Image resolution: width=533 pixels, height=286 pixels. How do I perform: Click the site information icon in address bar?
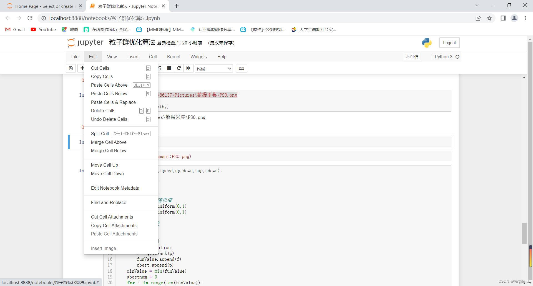tap(43, 18)
